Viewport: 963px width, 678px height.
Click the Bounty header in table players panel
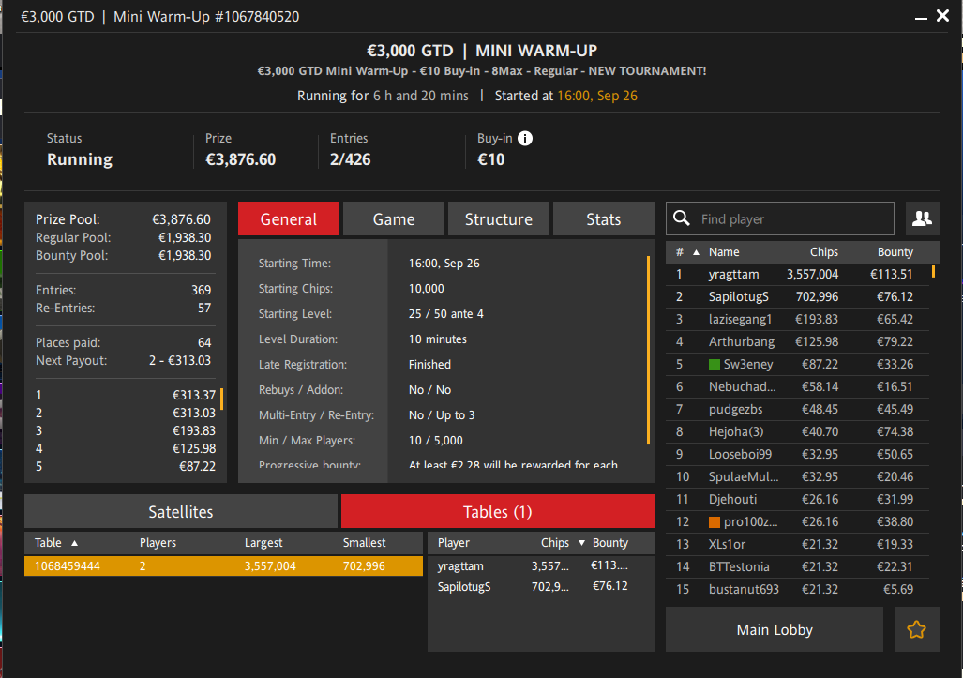[x=609, y=543]
